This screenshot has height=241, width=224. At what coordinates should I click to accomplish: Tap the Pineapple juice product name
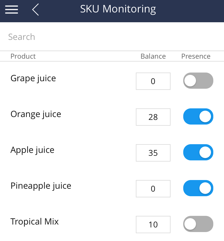41,186
